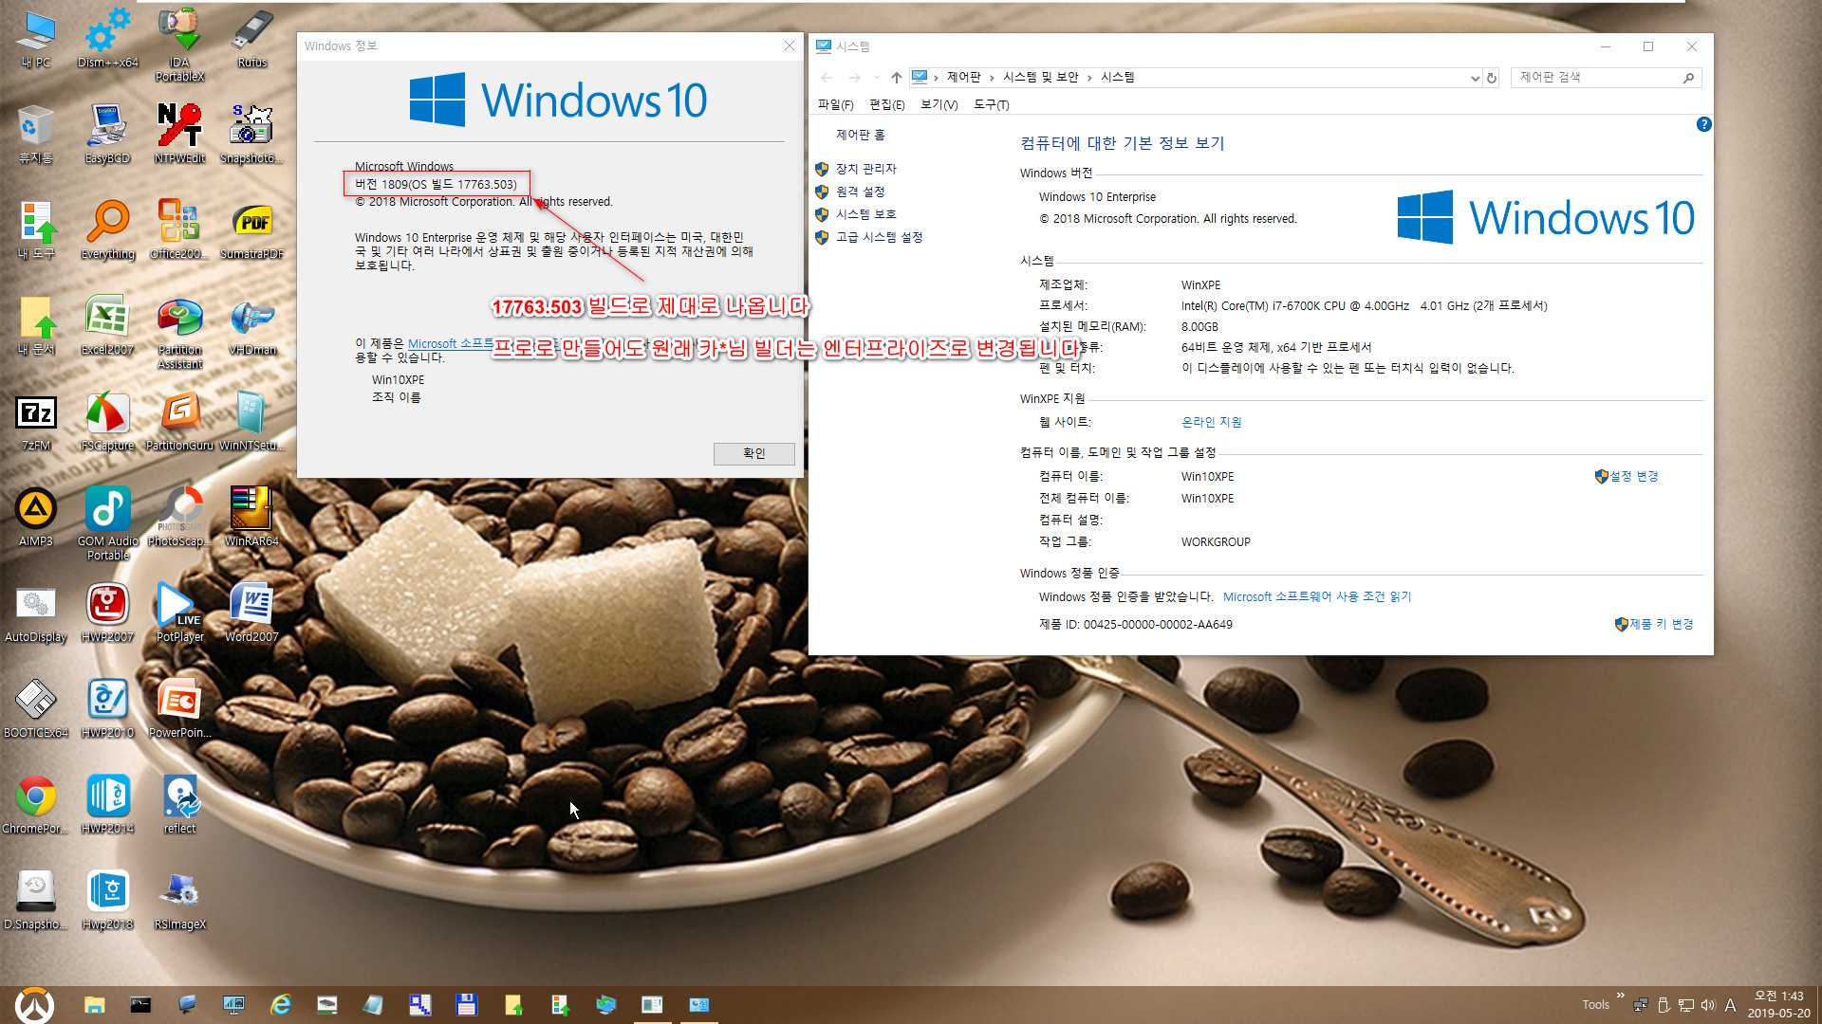Image resolution: width=1822 pixels, height=1024 pixels.
Task: Open Microsoft 소프트웨어 사용 조건 읽기 link
Action: tap(1316, 596)
